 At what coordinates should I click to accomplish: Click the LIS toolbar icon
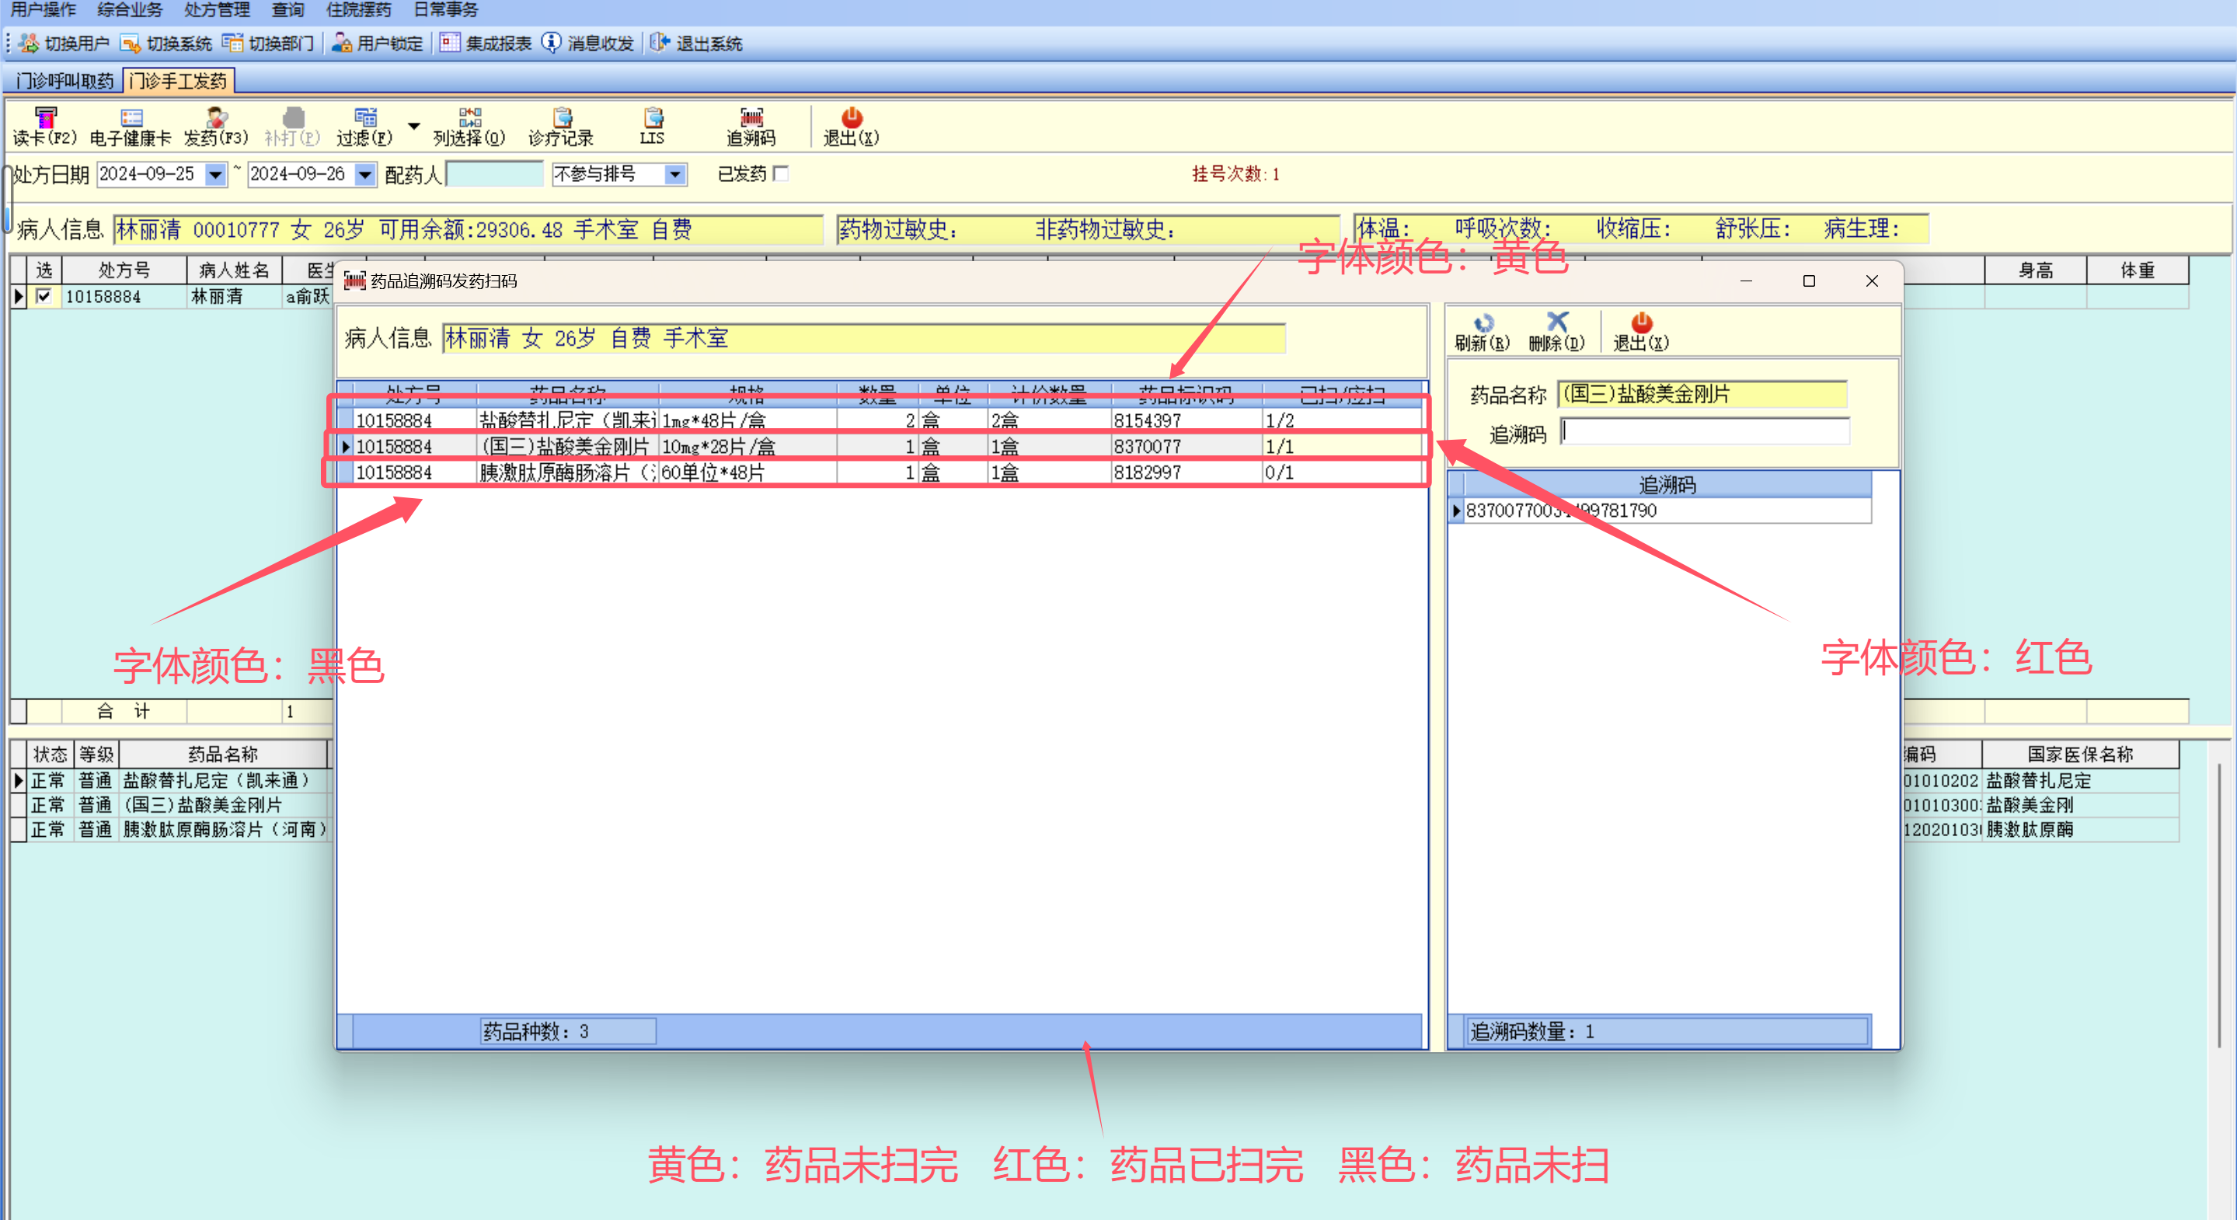(x=653, y=117)
